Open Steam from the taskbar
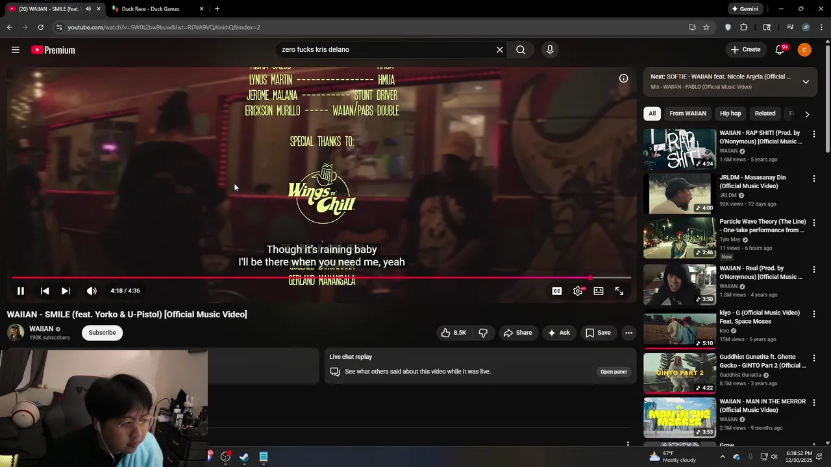This screenshot has width=831, height=467. [244, 457]
